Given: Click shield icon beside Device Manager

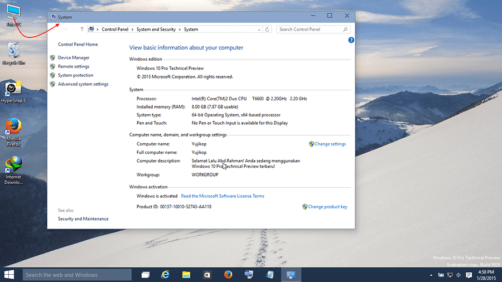Looking at the screenshot, I should (52, 57).
